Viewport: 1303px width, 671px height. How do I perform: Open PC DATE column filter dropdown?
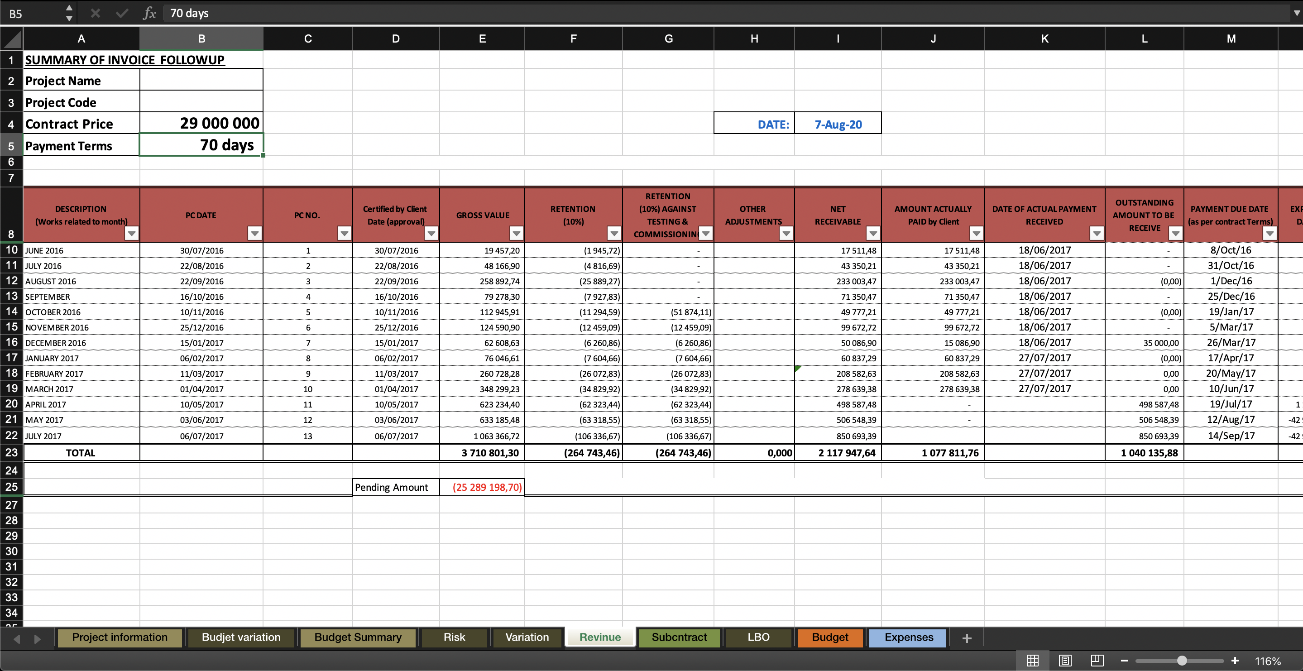point(254,233)
